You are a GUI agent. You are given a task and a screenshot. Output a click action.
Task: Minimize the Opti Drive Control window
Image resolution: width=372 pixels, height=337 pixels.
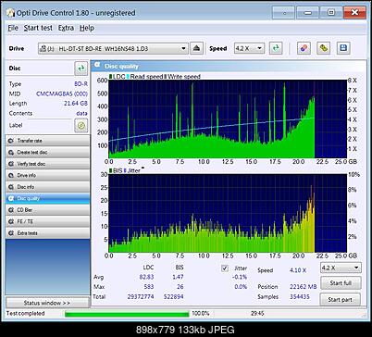pyautogui.click(x=307, y=13)
